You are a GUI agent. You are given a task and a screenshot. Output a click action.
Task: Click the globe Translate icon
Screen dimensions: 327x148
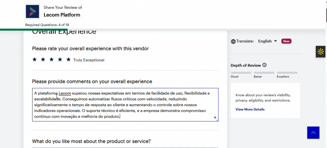coord(233,41)
